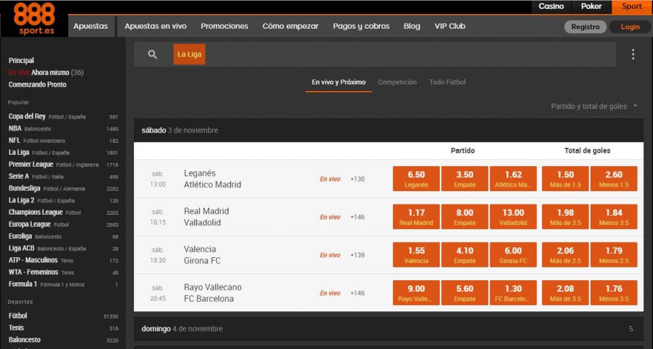This screenshot has height=349, width=653.
Task: Pick Menos 3.5 at 1.84
Action: point(614,217)
